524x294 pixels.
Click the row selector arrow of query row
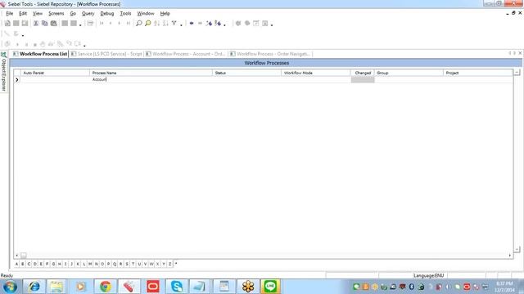click(17, 80)
